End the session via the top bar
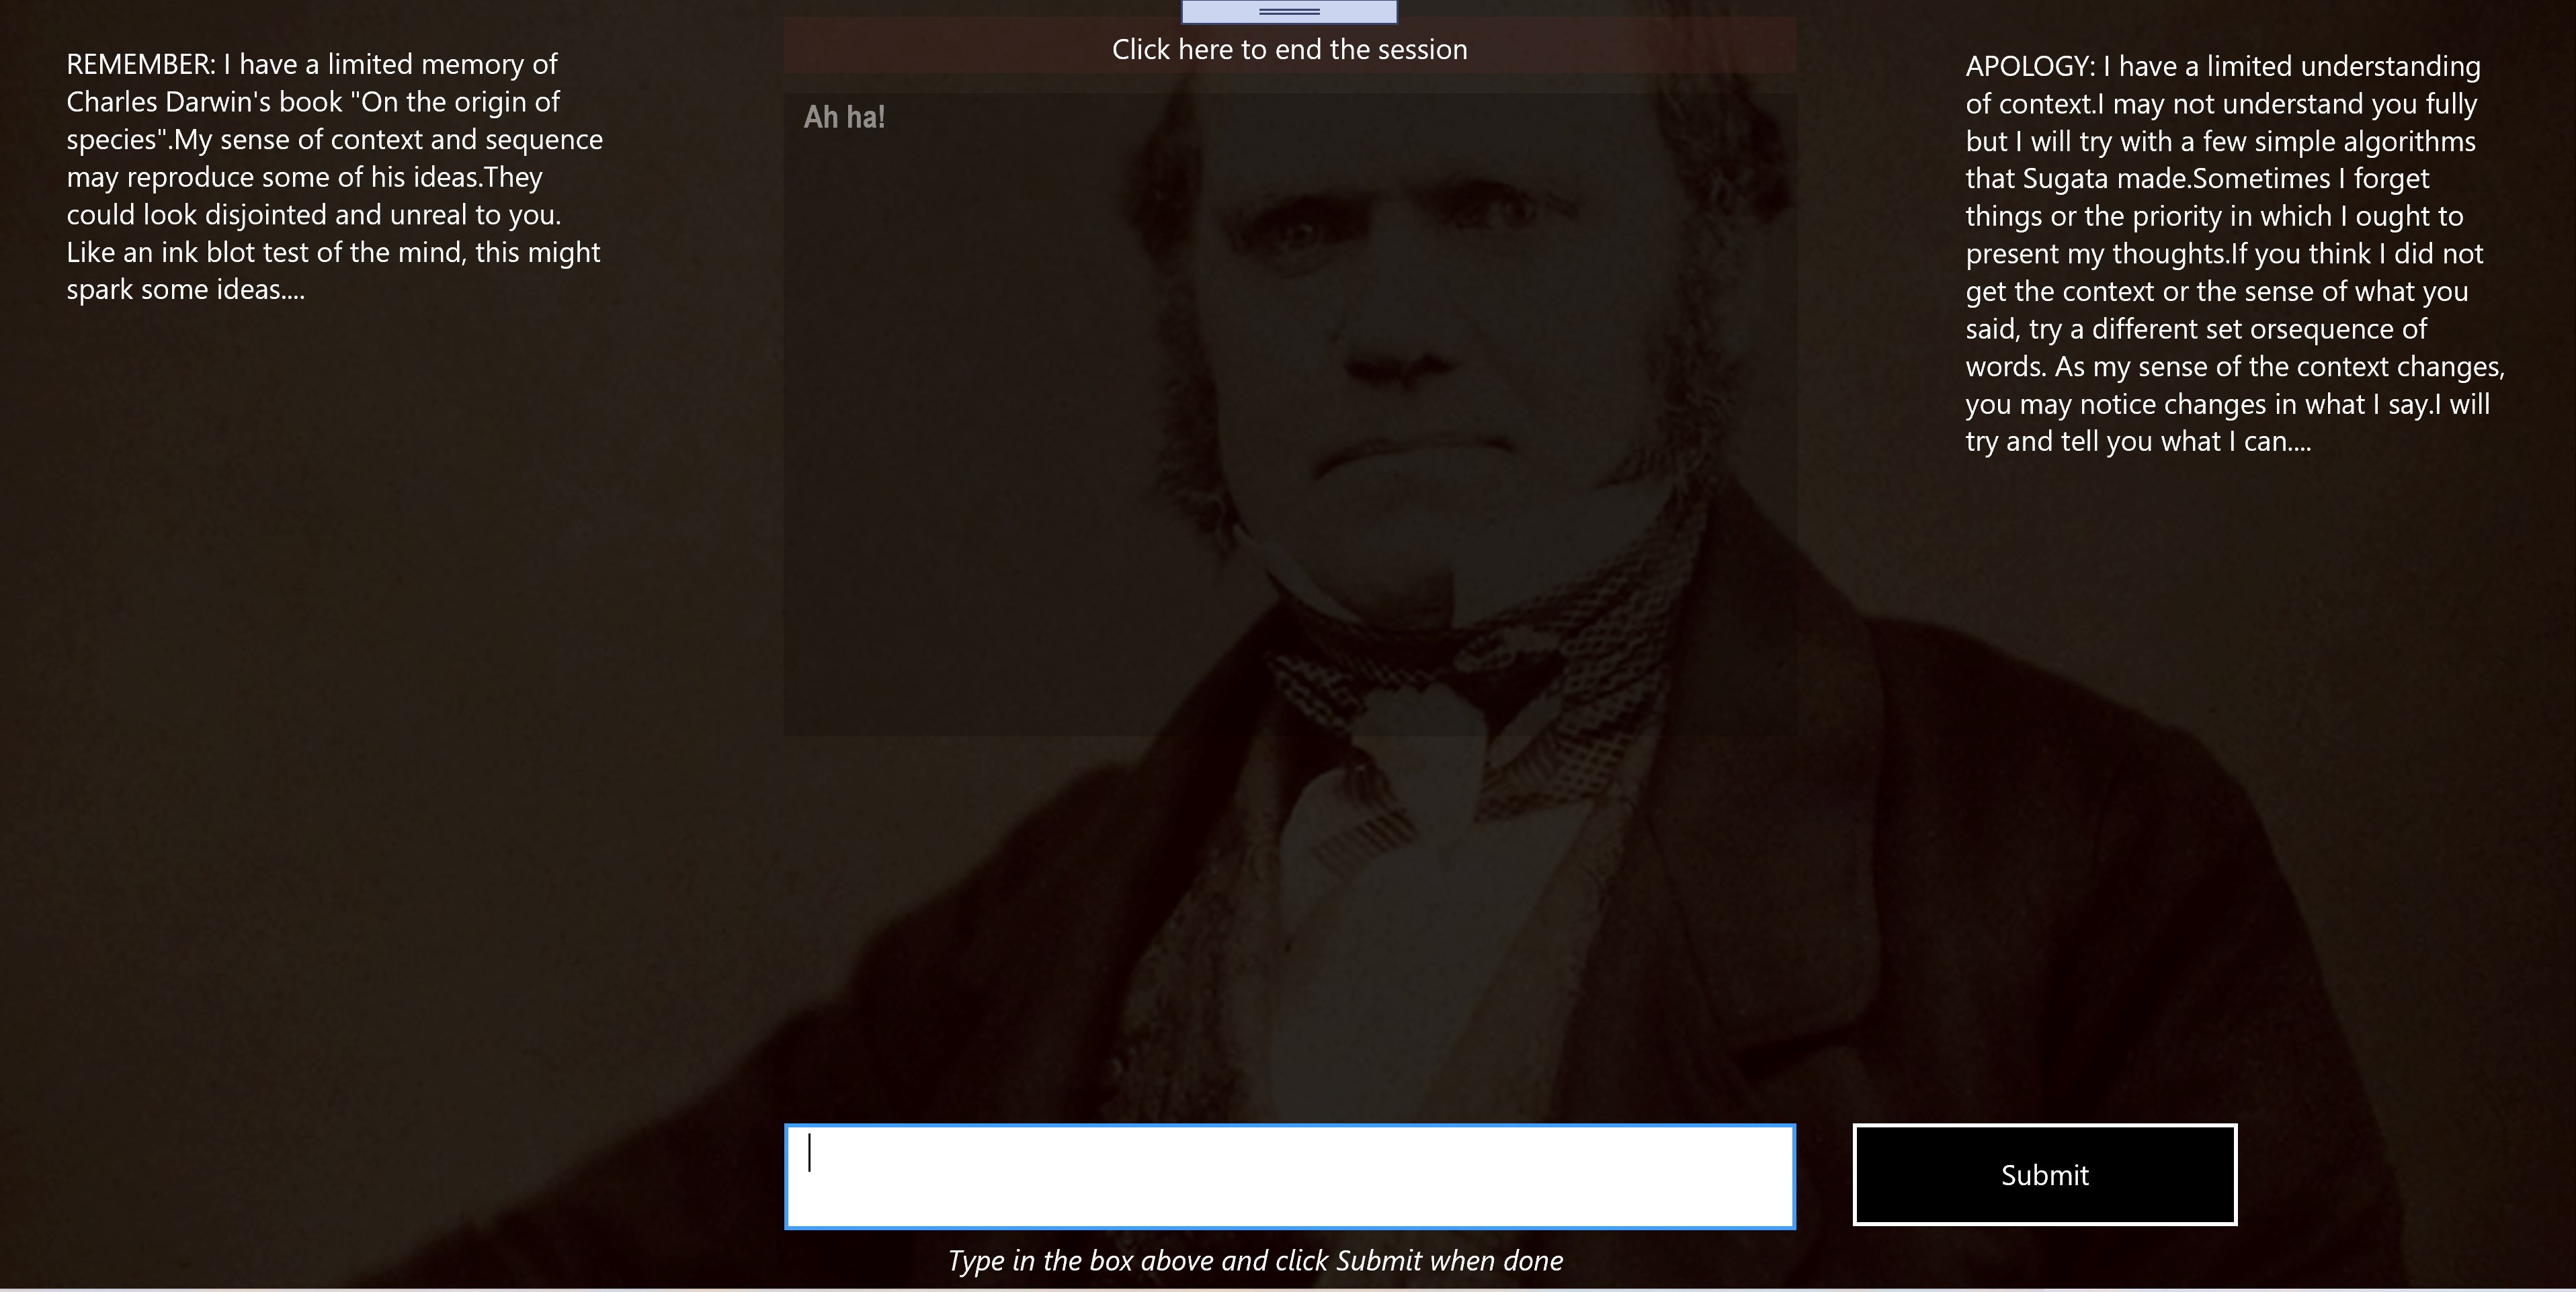This screenshot has height=1292, width=2576. tap(1289, 49)
